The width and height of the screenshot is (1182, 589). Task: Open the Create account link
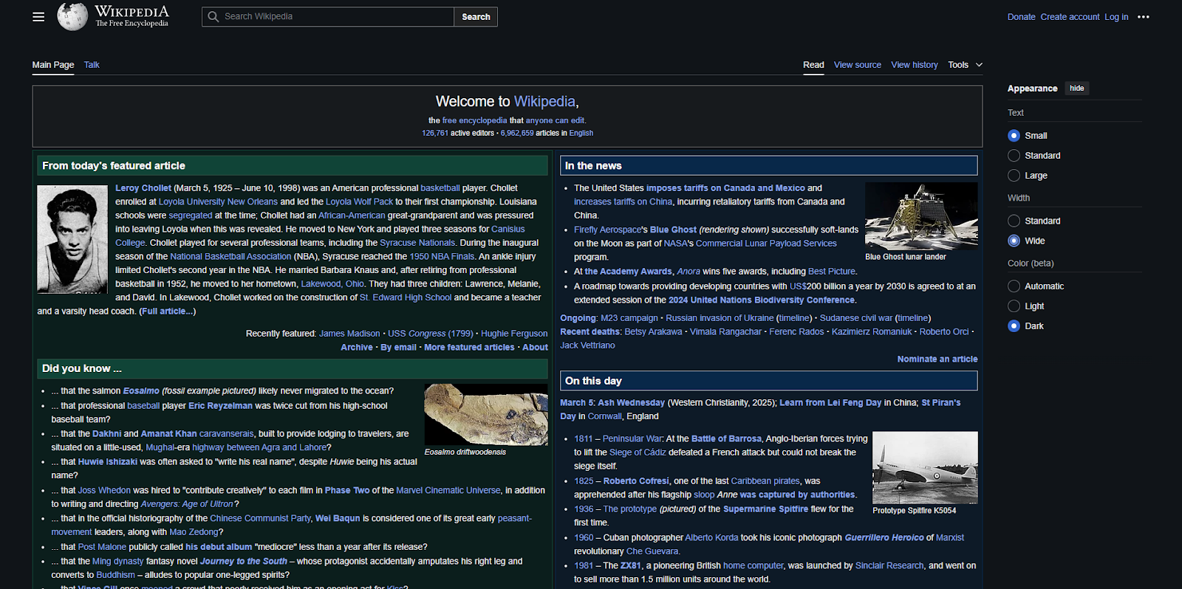1070,17
